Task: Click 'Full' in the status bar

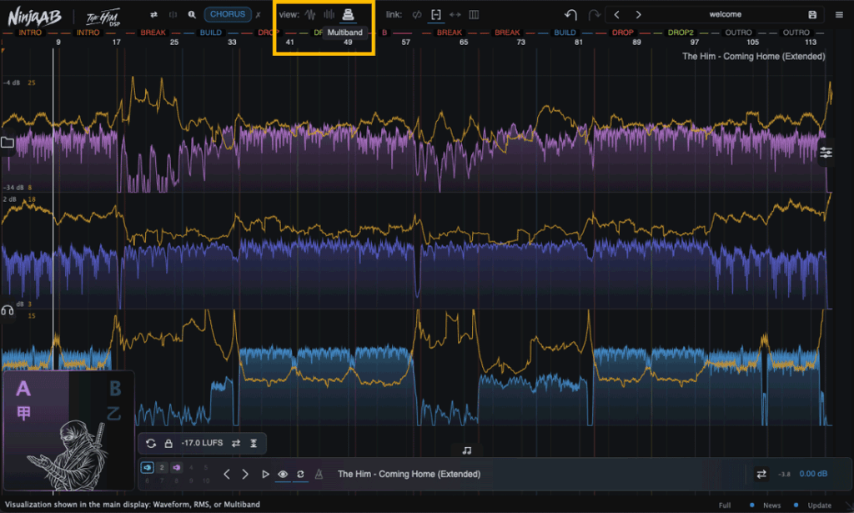Action: 725,505
